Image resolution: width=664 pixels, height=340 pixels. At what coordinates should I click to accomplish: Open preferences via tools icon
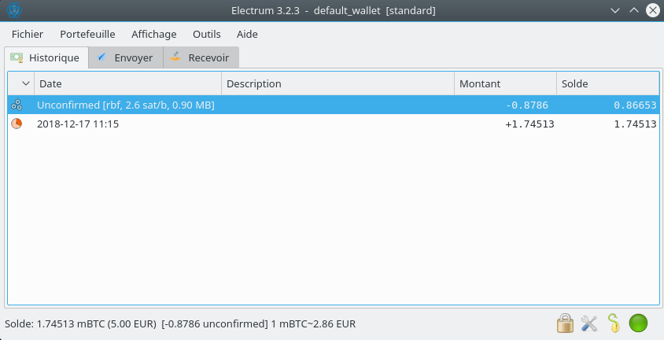(589, 323)
